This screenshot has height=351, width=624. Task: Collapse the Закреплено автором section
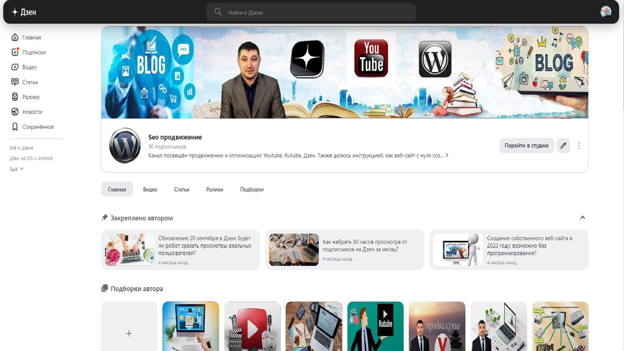583,217
